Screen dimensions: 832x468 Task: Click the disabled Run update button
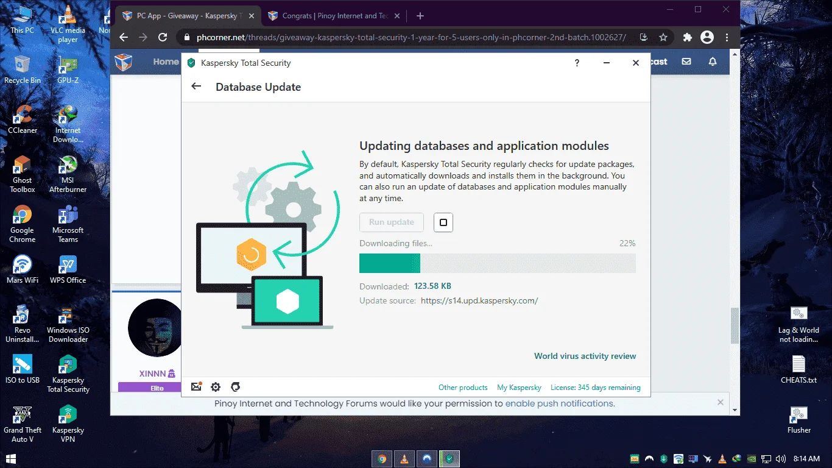[x=392, y=222]
